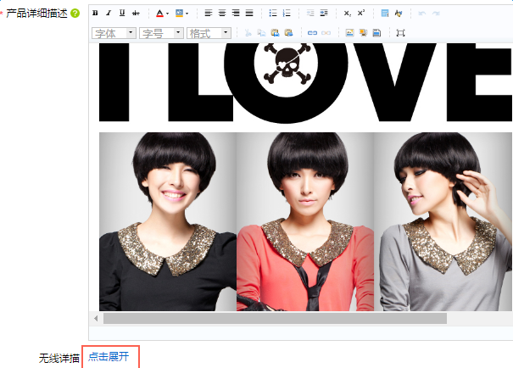Toggle fullscreen editor mode
513x368 pixels.
click(400, 33)
